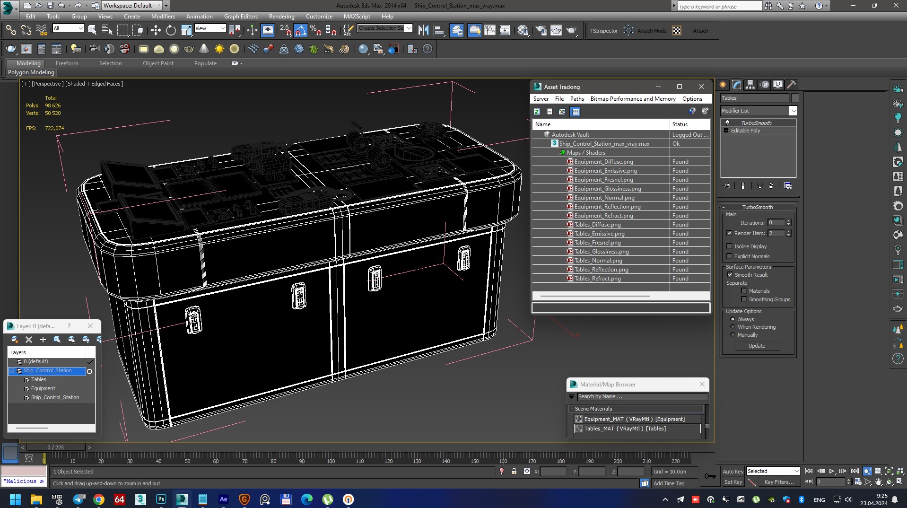Image resolution: width=907 pixels, height=508 pixels.
Task: Enable Separate by Materials checkbox
Action: 744,291
